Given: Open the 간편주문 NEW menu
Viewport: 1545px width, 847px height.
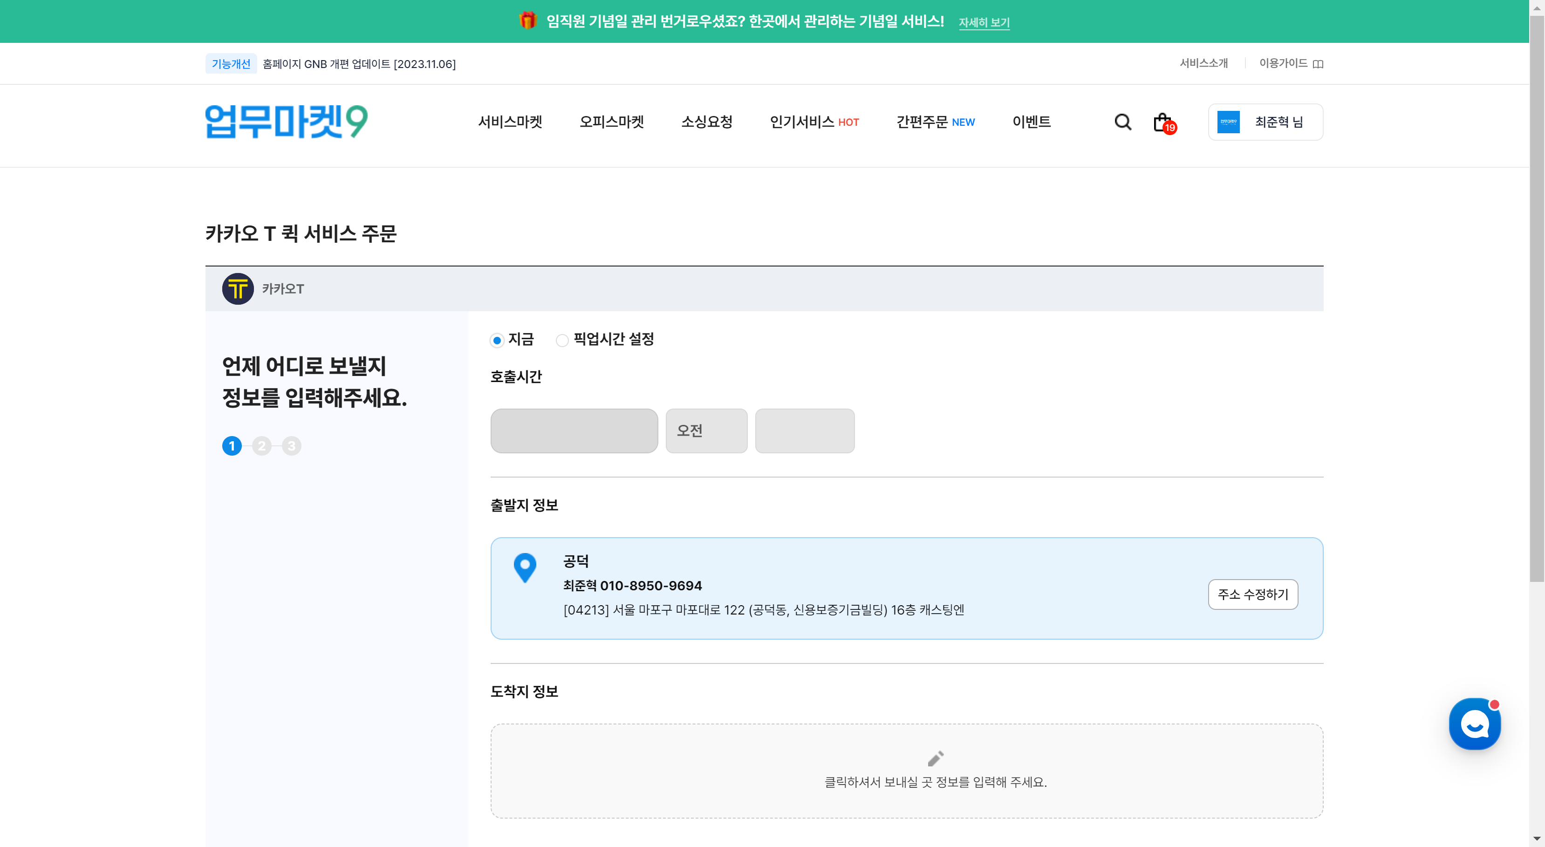Looking at the screenshot, I should tap(936, 122).
